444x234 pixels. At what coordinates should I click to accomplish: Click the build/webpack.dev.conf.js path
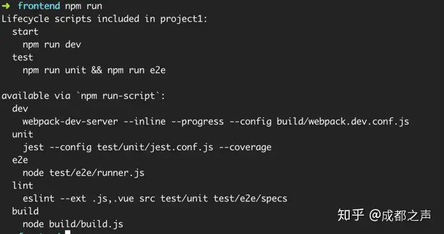click(x=343, y=122)
